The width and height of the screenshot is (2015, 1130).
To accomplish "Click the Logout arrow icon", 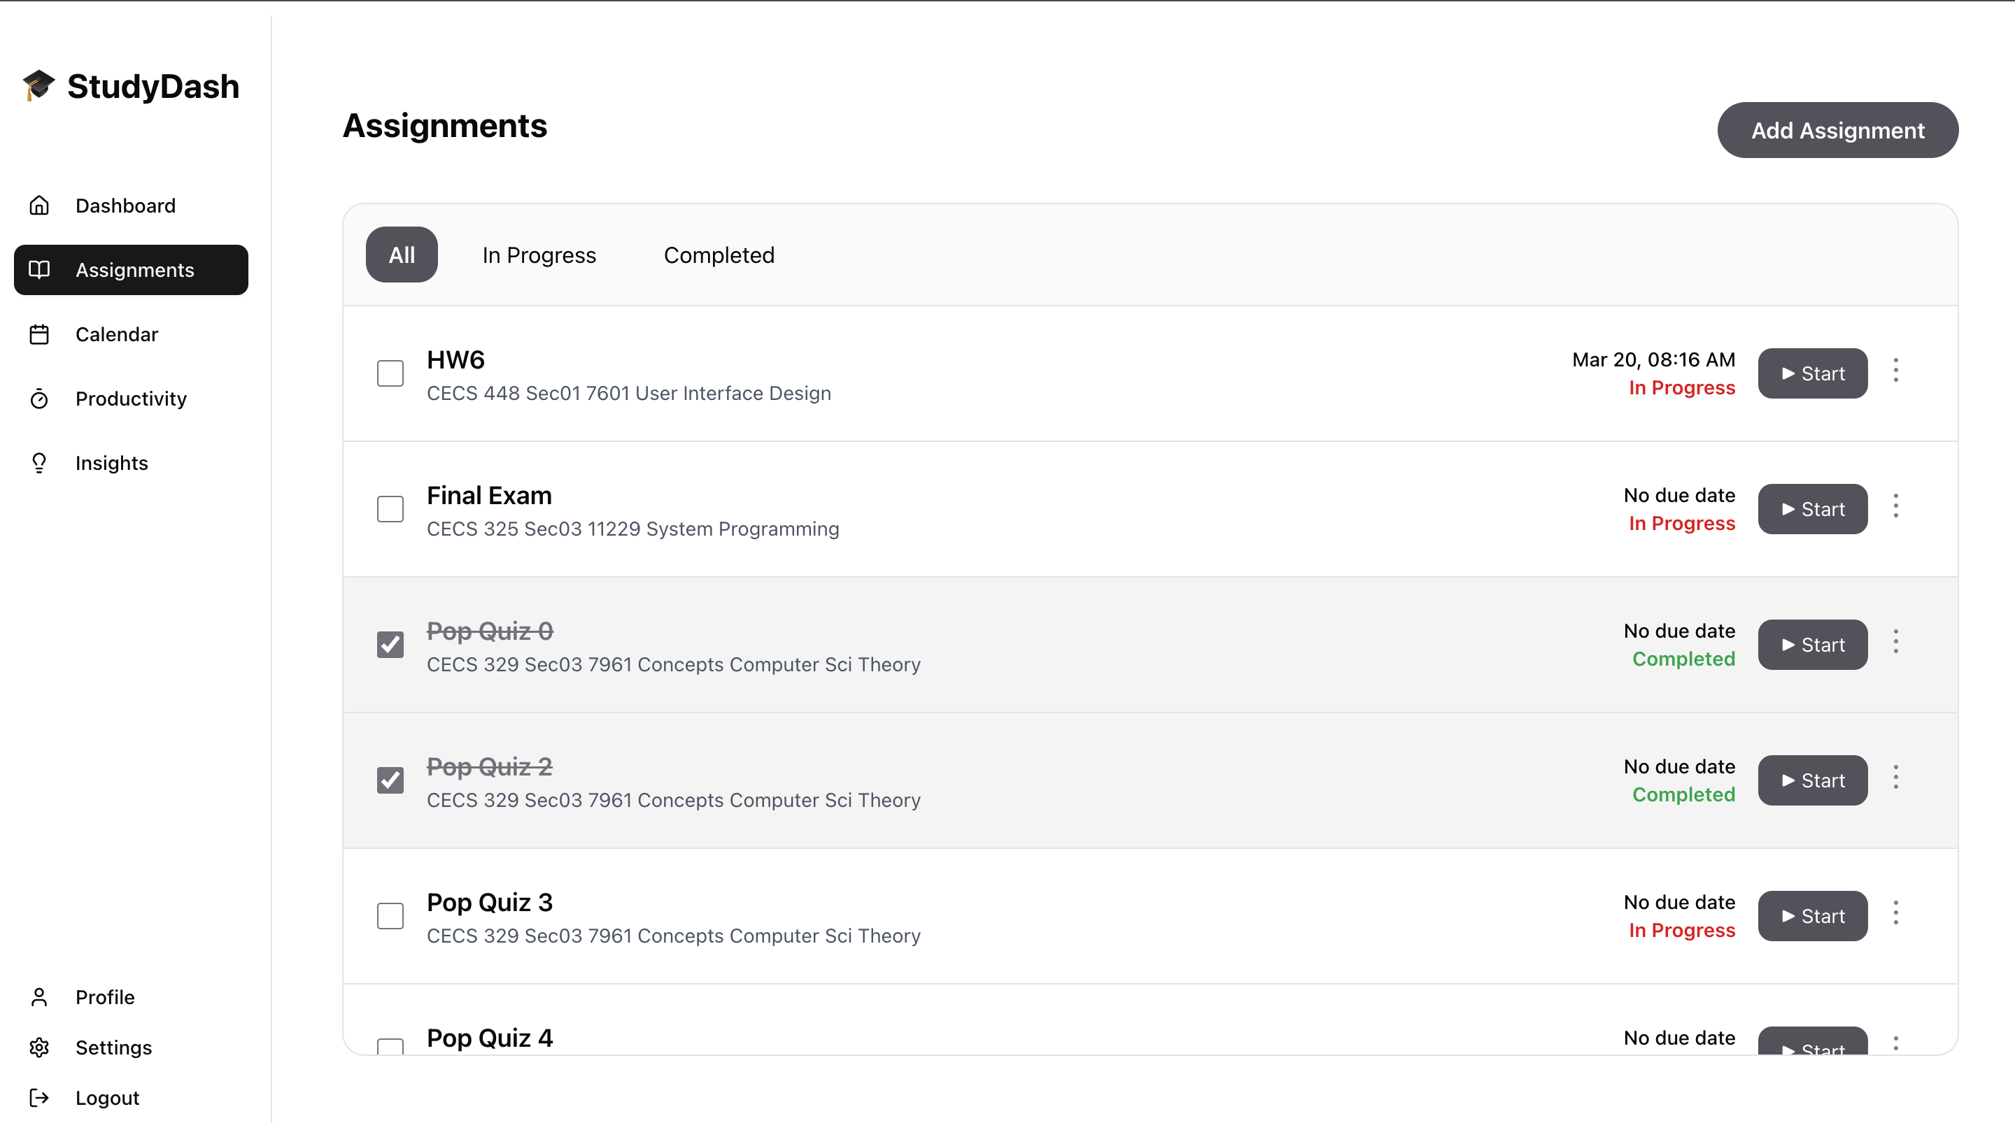I will pos(39,1098).
